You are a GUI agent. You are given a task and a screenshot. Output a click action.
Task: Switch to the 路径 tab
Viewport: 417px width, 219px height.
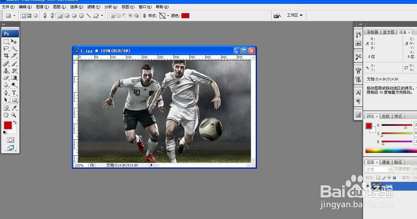point(398,162)
